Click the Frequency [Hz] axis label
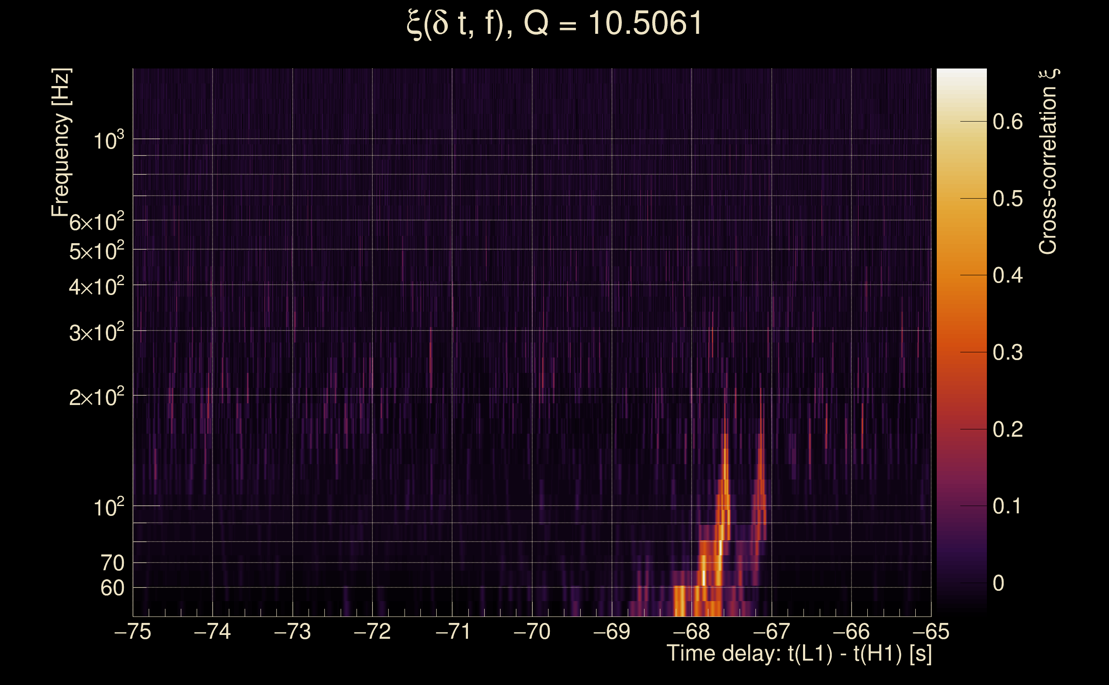The width and height of the screenshot is (1109, 685). (61, 143)
